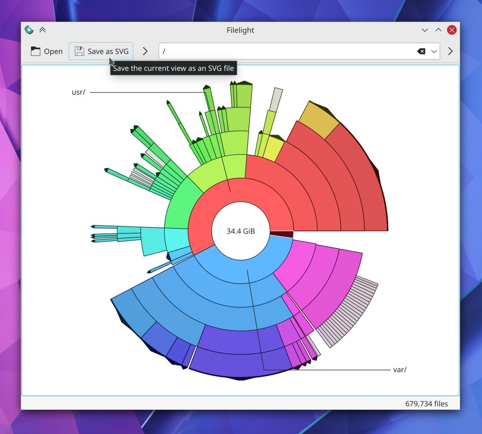Close Filelight with the red X button

(x=452, y=30)
